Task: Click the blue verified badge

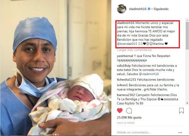Action: (x=149, y=9)
